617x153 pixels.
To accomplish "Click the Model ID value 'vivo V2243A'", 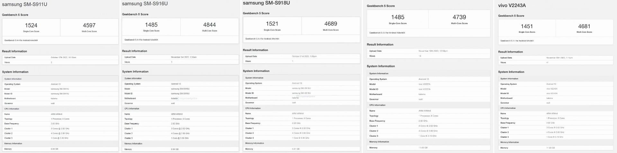I will [x=552, y=93].
